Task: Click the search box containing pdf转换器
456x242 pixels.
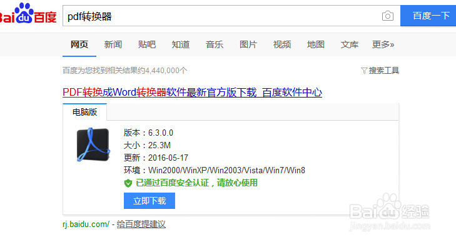Action: tap(231, 16)
